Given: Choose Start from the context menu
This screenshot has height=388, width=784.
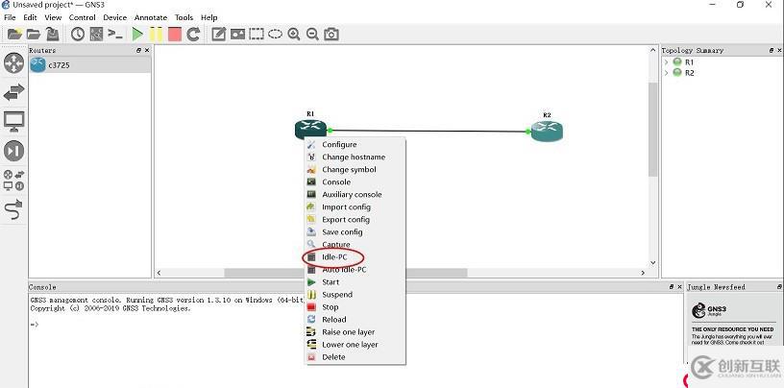Looking at the screenshot, I should click(x=355, y=282).
